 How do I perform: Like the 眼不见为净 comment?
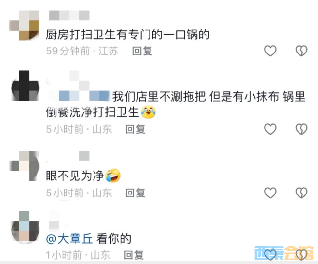270,193
